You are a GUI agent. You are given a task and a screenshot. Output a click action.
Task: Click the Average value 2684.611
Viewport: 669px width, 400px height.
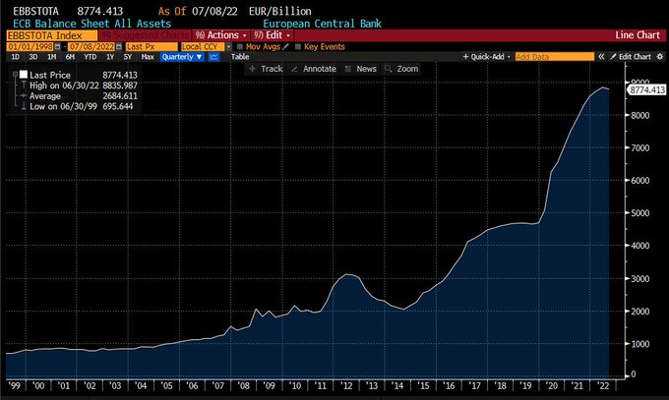coord(120,96)
